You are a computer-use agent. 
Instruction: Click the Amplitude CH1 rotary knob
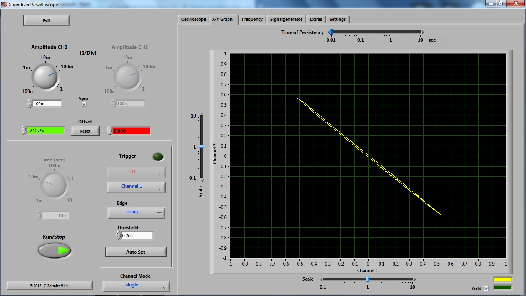(x=45, y=76)
